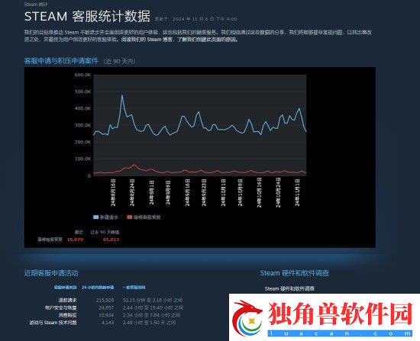Click the 100.0K y-axis label

[82, 159]
